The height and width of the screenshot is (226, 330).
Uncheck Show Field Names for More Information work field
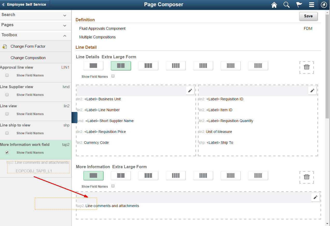[7, 153]
